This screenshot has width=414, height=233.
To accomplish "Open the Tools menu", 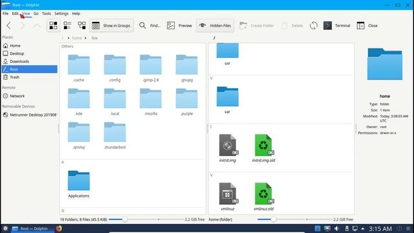I will [x=46, y=14].
